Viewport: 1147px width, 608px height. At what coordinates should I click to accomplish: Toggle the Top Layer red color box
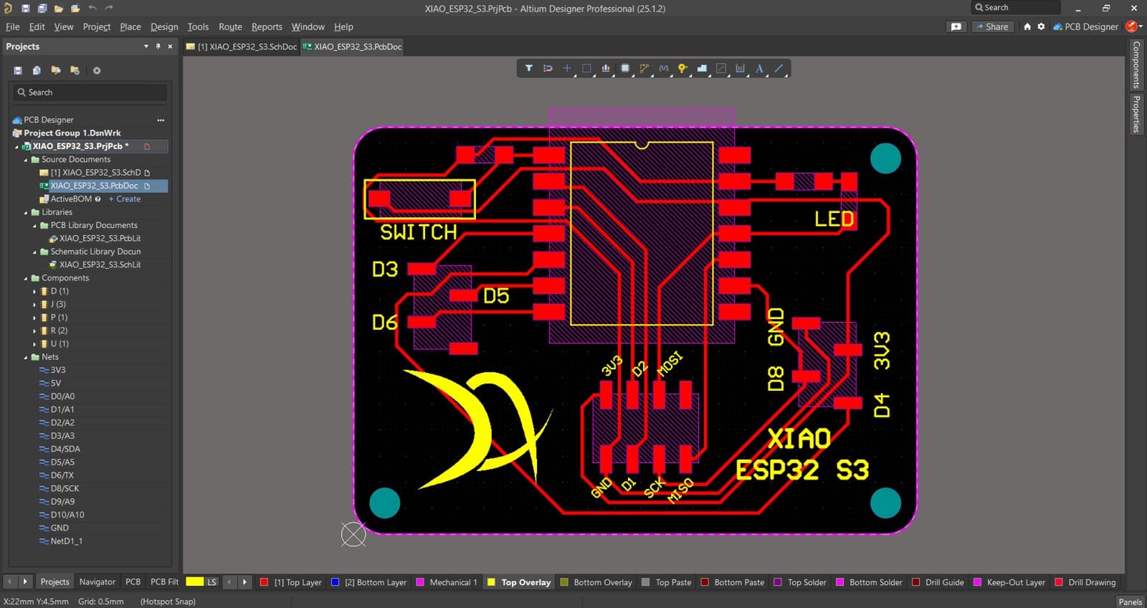264,582
